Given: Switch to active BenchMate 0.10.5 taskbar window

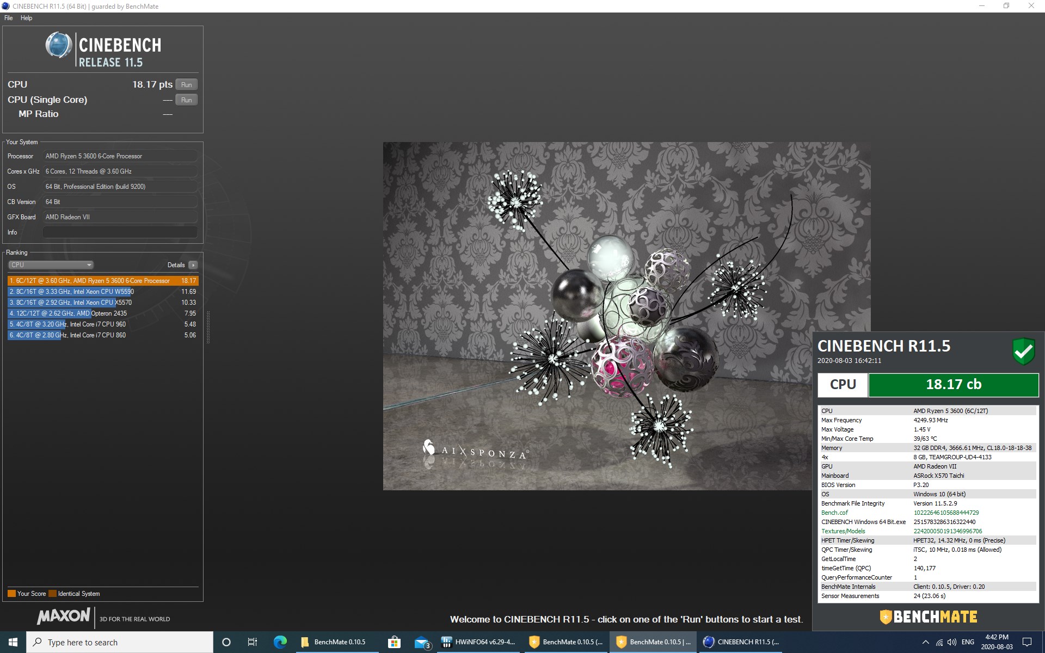Looking at the screenshot, I should pos(653,642).
